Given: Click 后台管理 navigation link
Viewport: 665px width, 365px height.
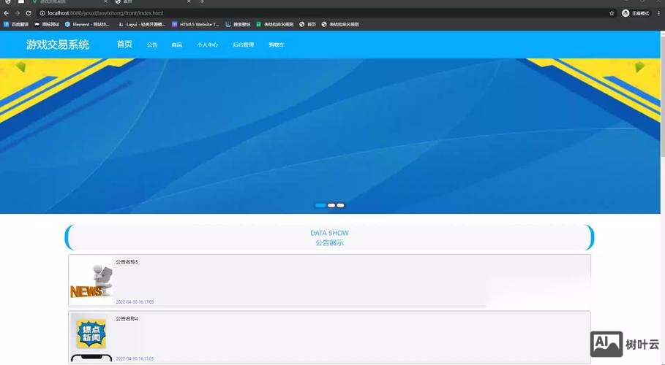Looking at the screenshot, I should click(243, 45).
